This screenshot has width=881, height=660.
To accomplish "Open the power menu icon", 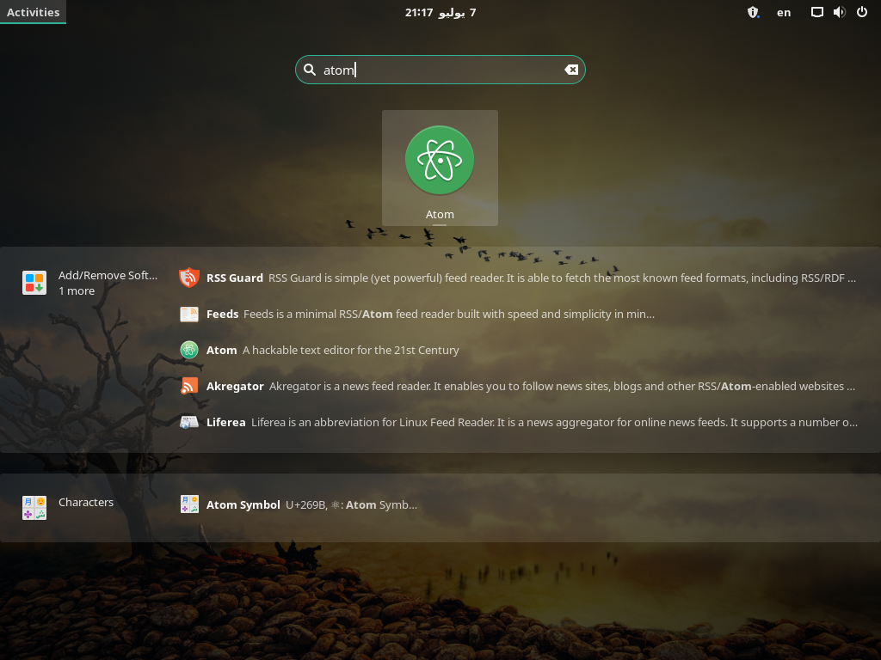I will pos(862,12).
